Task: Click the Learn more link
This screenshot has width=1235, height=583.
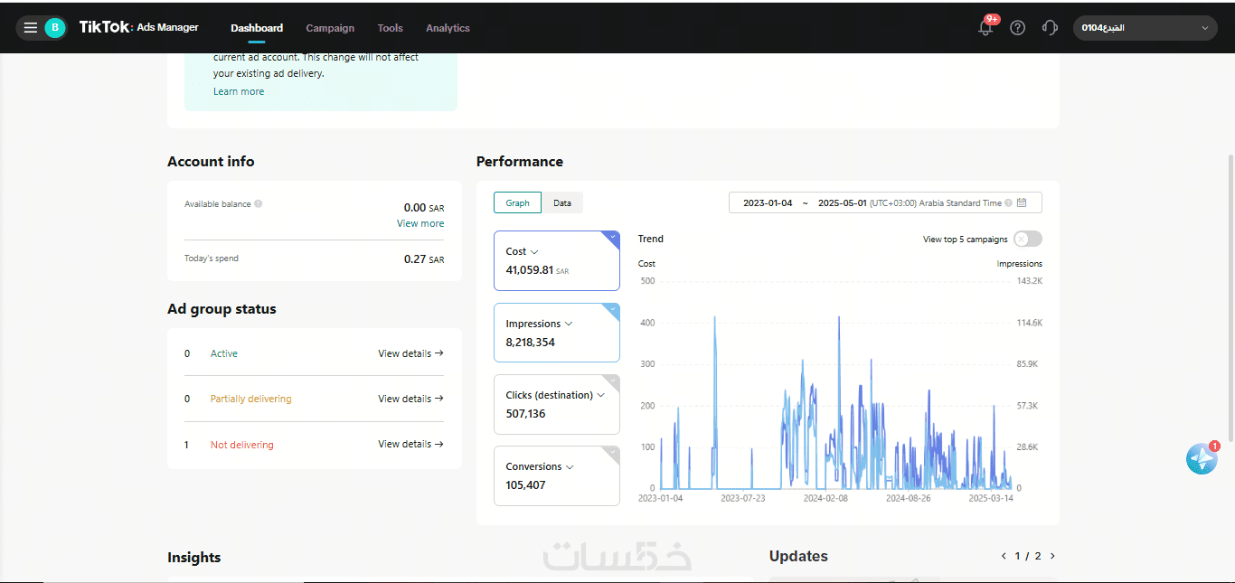Action: 239,91
